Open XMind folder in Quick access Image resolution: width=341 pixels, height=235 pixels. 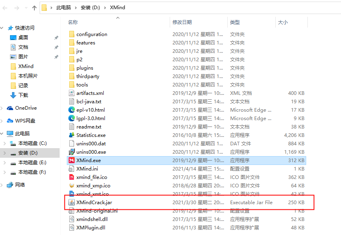point(26,66)
